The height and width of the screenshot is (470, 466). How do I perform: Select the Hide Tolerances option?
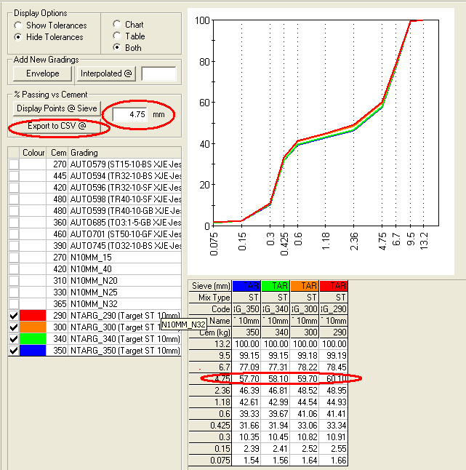(18, 37)
